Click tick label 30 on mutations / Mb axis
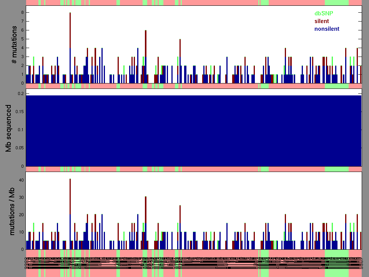Image resolution: width=369 pixels, height=277 pixels. (22, 197)
